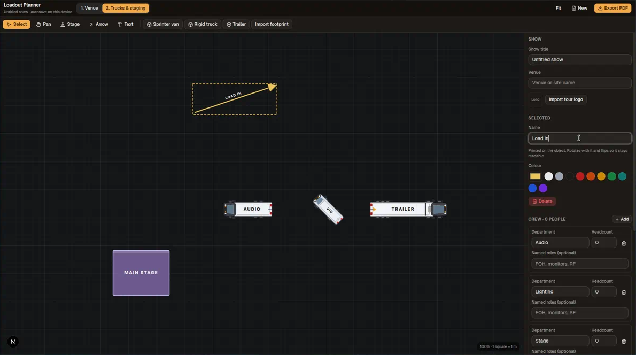This screenshot has width=636, height=355.
Task: Set headcount for Lighting department
Action: tap(603, 292)
